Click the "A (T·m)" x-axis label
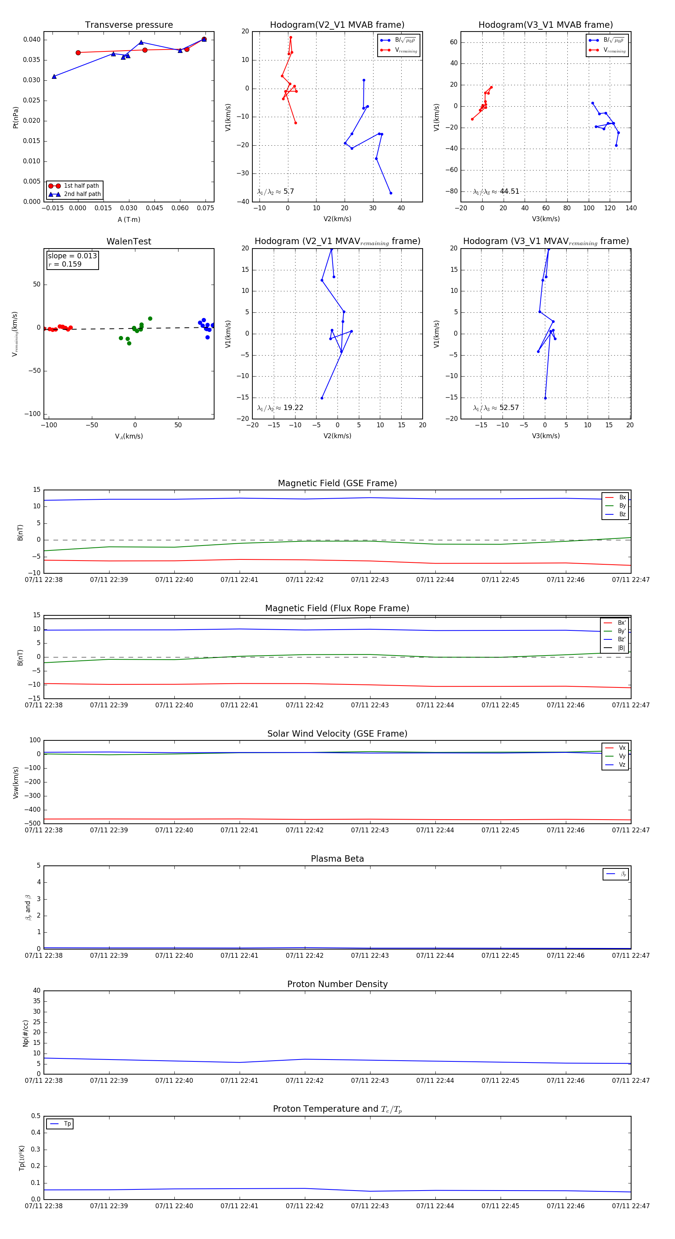675x1239 pixels. click(129, 219)
